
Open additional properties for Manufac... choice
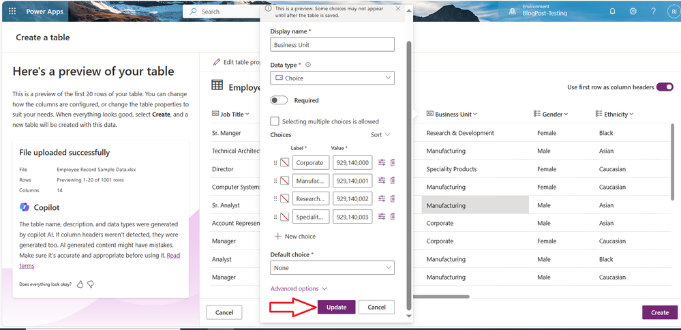[x=382, y=181]
